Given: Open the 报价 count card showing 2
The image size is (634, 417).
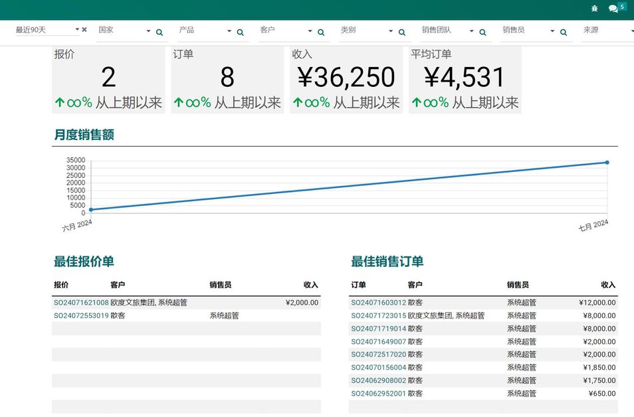Looking at the screenshot, I should click(108, 80).
